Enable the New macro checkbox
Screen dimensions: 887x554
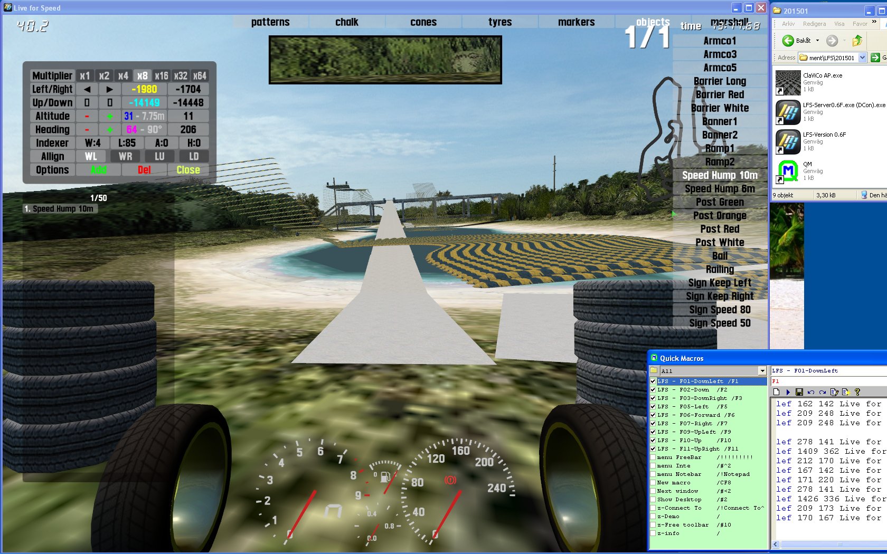point(653,482)
